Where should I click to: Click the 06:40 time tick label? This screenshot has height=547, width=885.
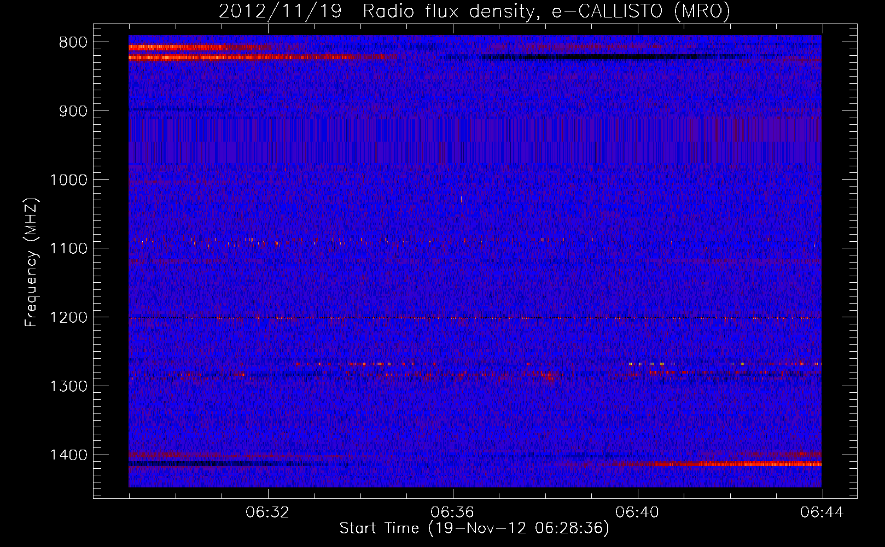[637, 513]
